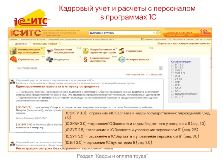Open the Администрирование gear icon
The width and height of the screenshot is (223, 167).
point(142,39)
